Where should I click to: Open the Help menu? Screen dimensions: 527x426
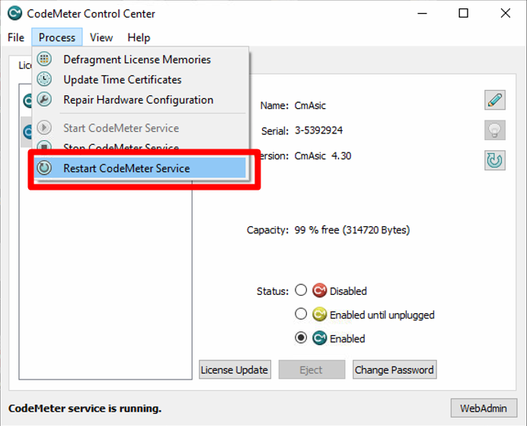pos(139,37)
